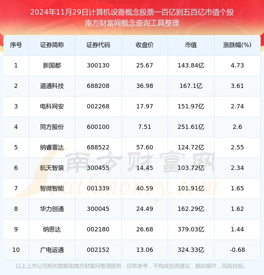
Task: Click change value 2.74
Action: click(x=237, y=106)
